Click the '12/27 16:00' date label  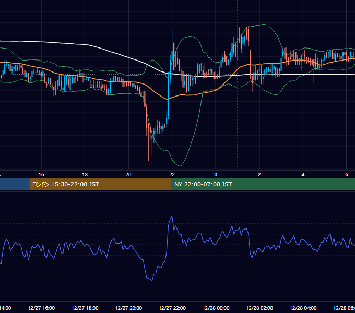41,308
